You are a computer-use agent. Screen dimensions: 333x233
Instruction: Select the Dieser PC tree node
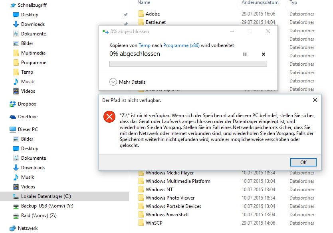tap(27, 129)
